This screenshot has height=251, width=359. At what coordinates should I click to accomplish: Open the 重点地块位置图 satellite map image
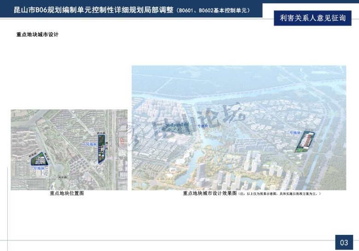pos(69,149)
